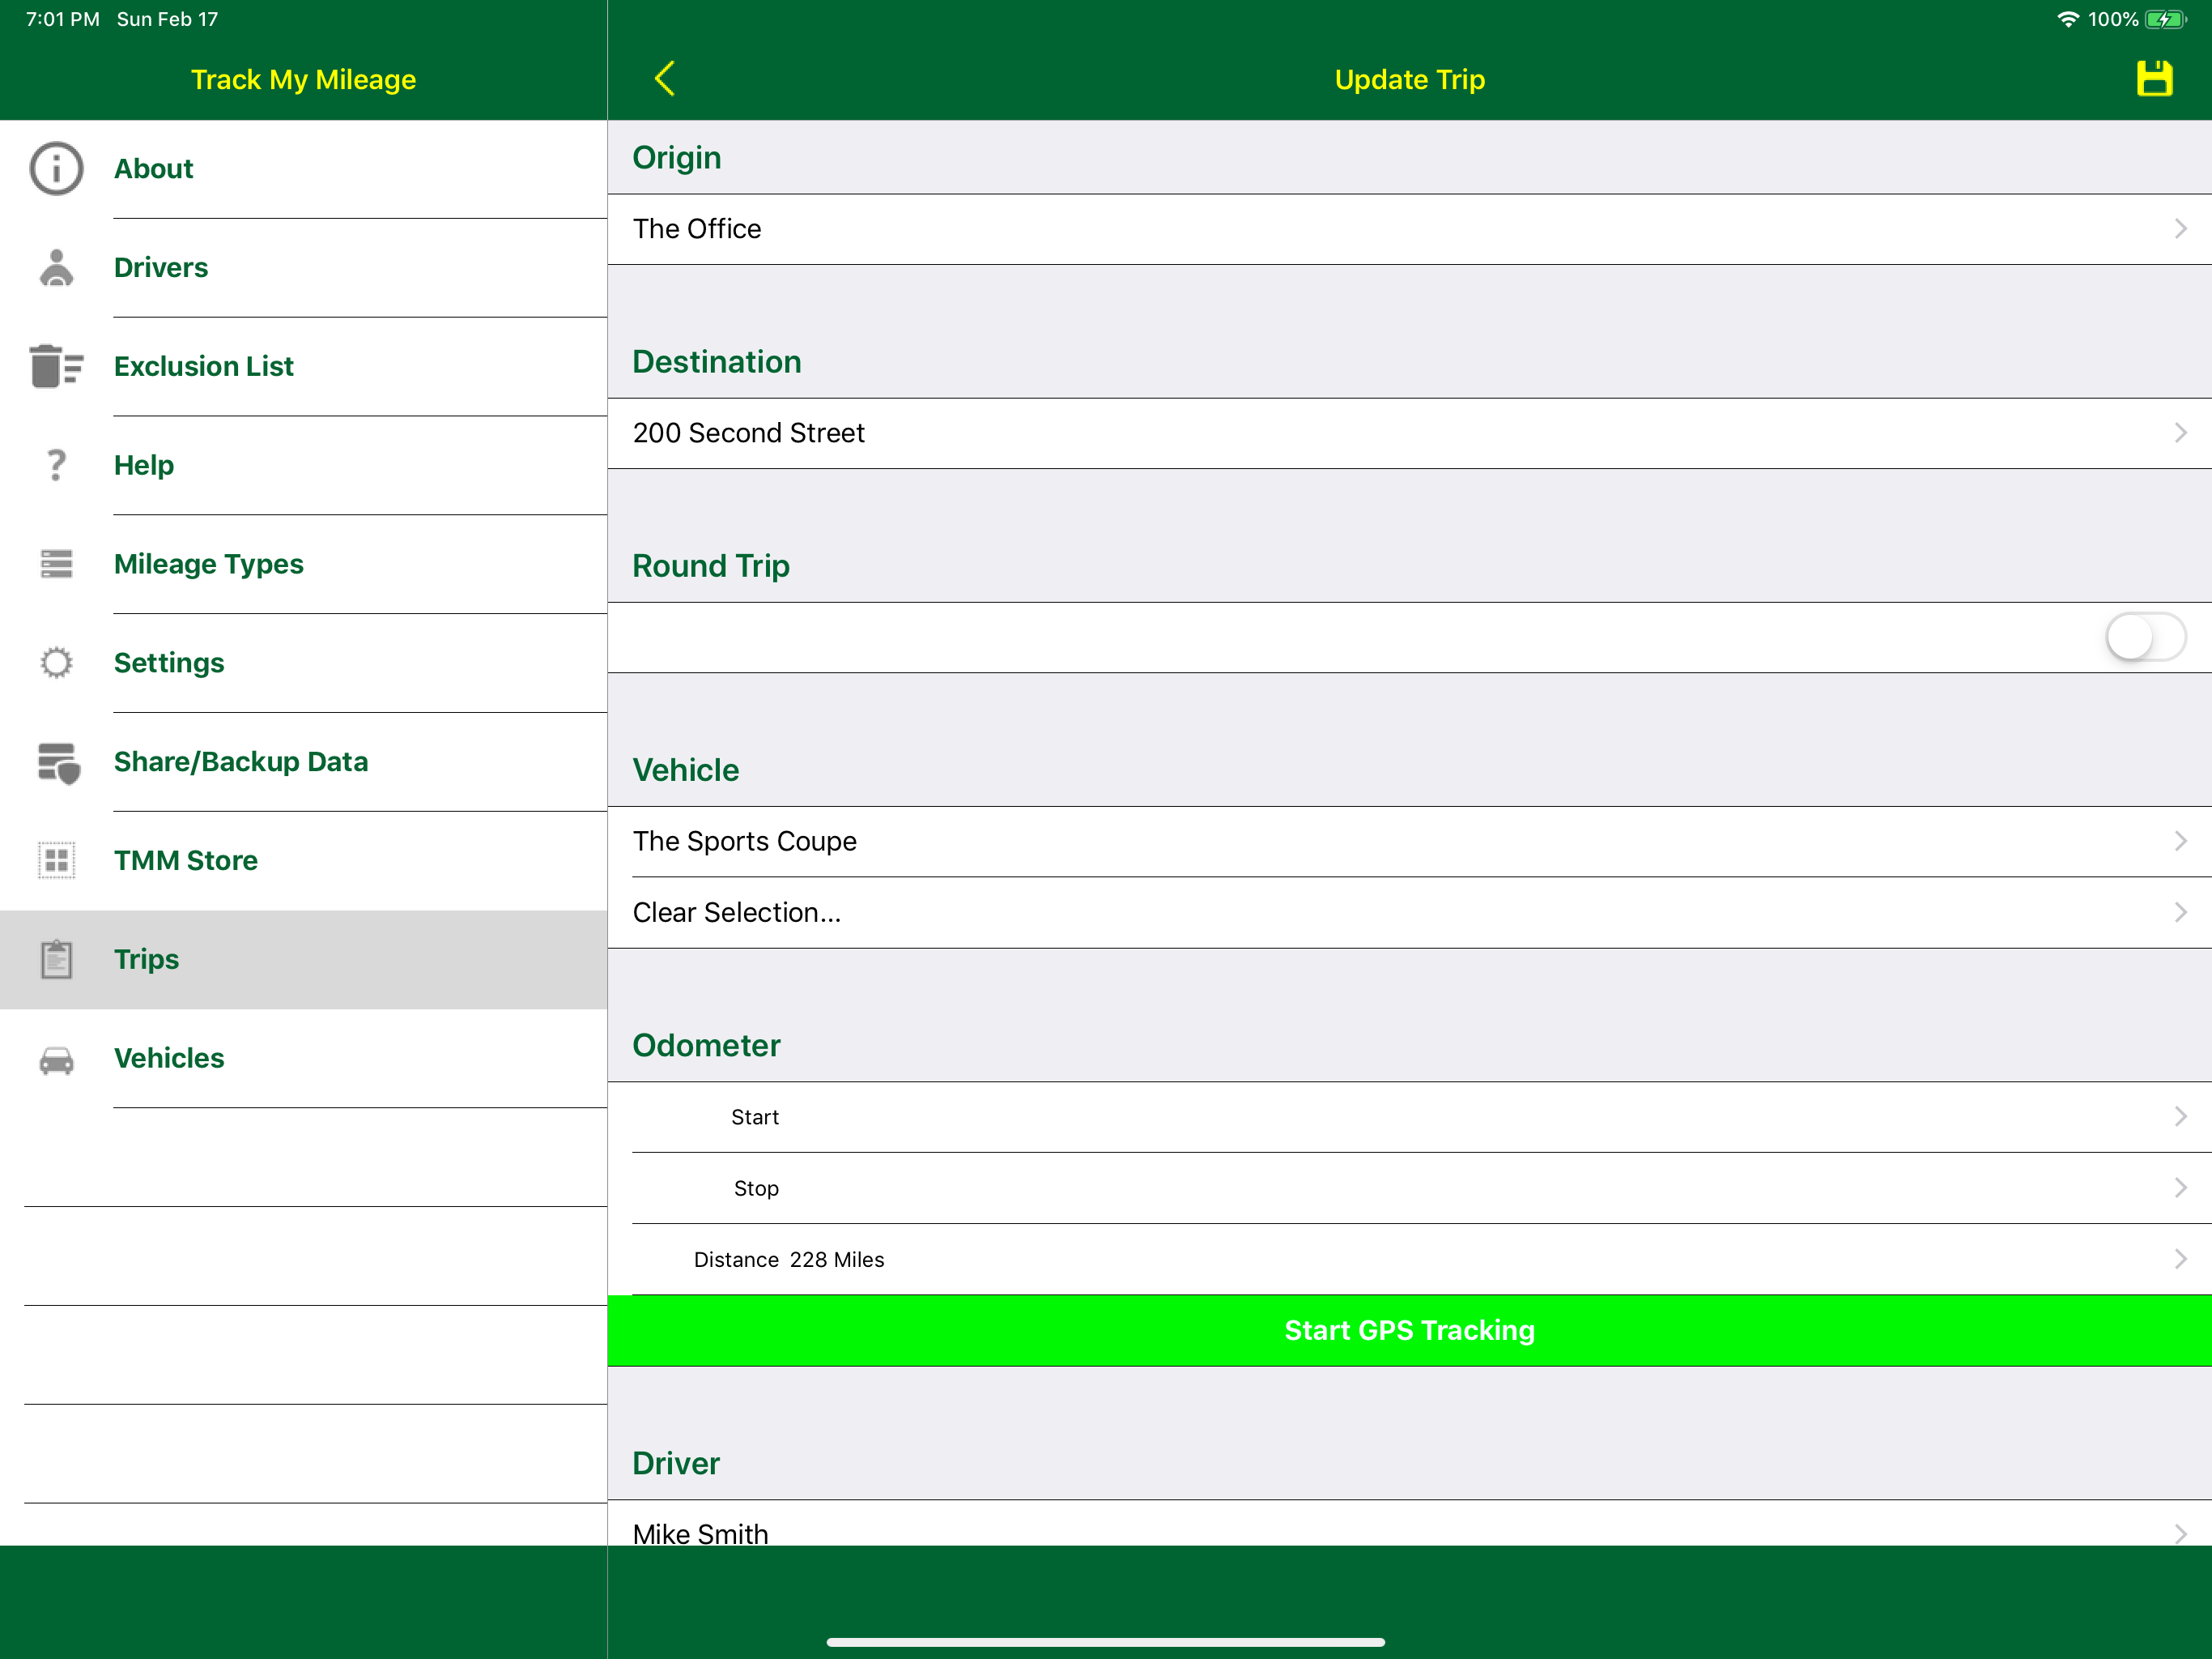Open the Help menu item

pos(303,465)
